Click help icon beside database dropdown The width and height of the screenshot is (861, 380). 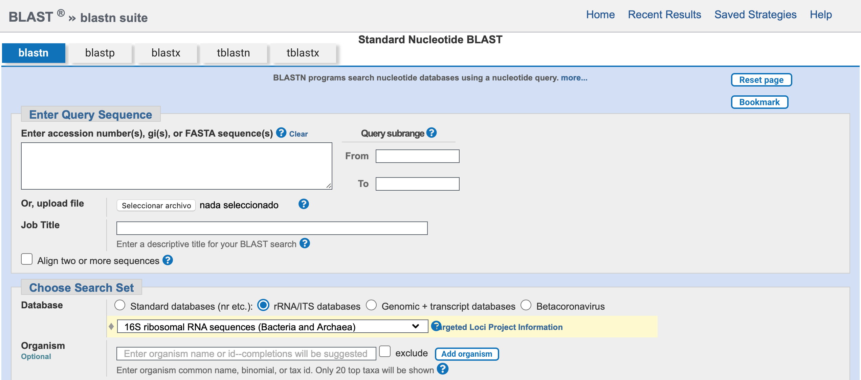(436, 326)
